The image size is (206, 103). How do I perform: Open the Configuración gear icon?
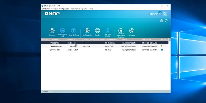tap(87, 31)
